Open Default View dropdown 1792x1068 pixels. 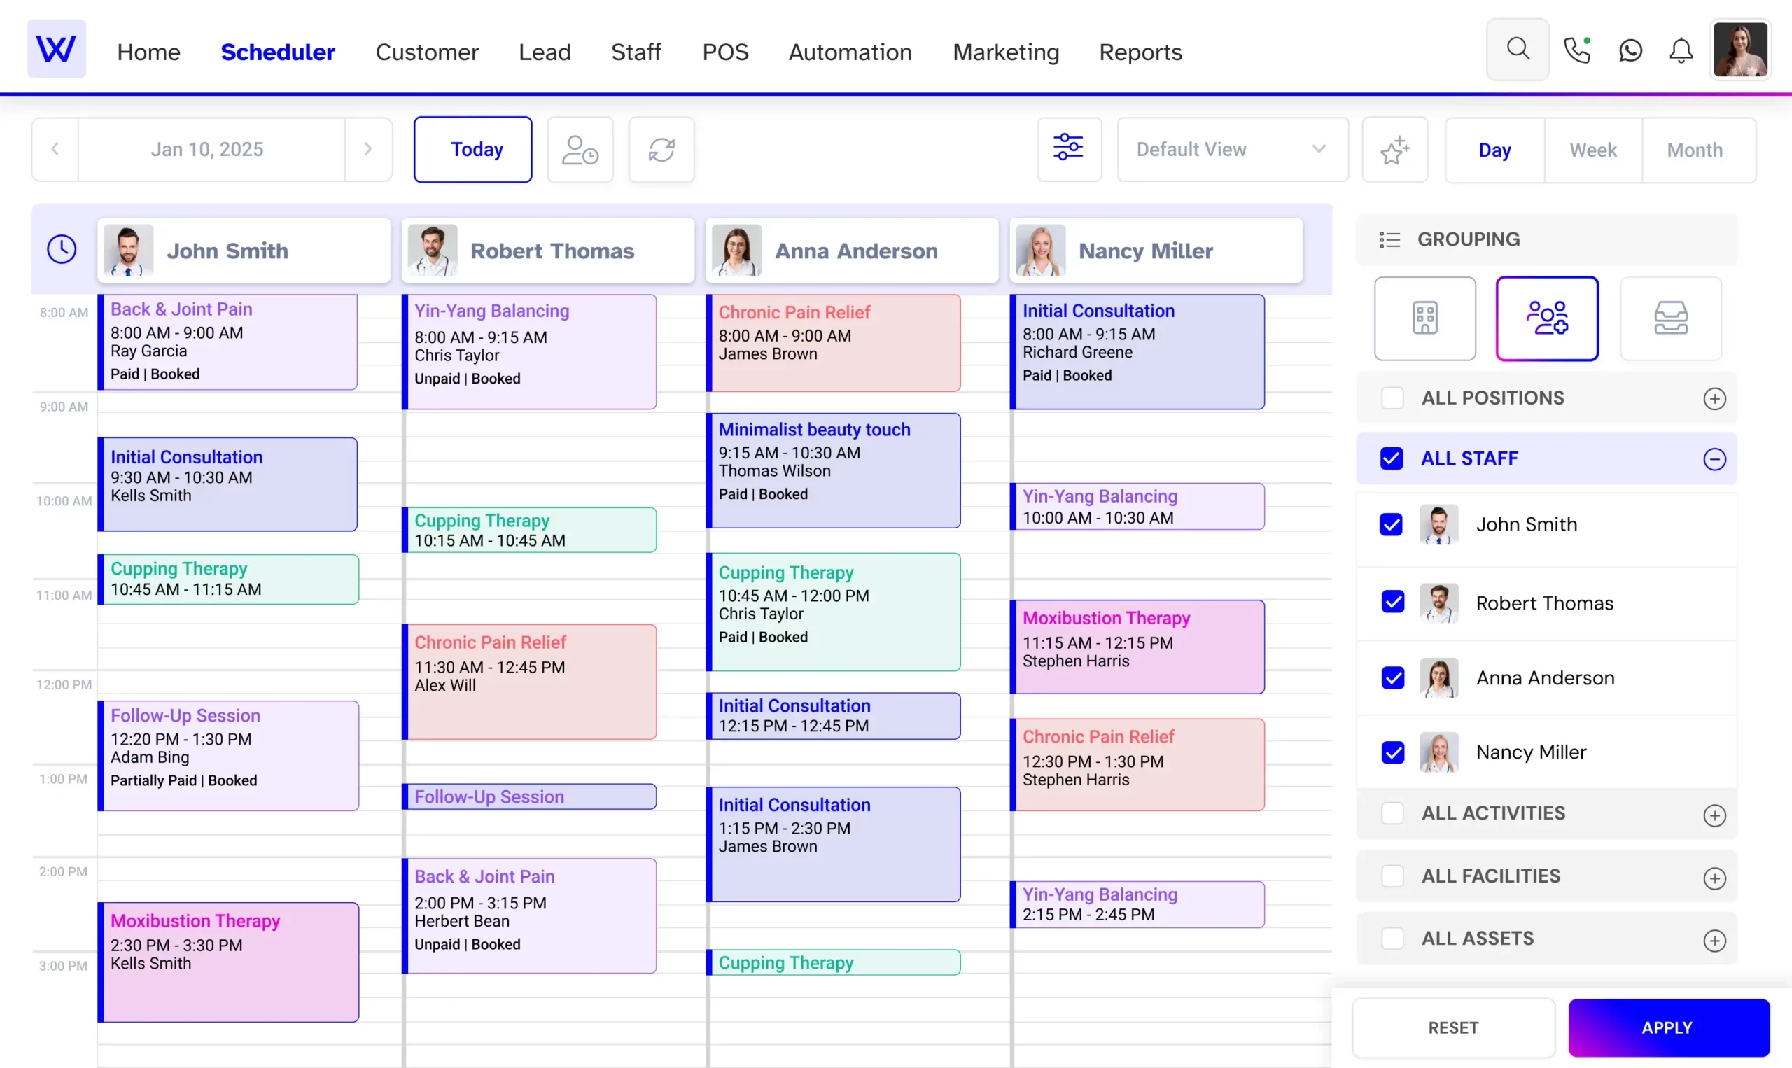tap(1226, 149)
